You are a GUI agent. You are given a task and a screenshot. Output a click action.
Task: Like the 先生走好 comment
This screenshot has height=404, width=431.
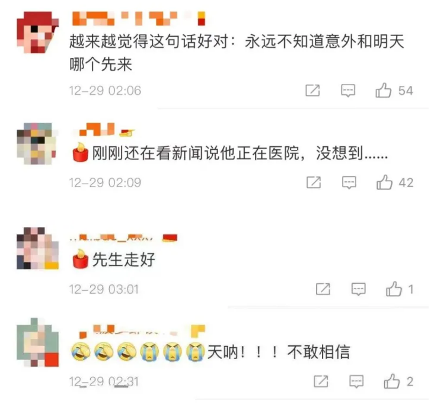[394, 289]
